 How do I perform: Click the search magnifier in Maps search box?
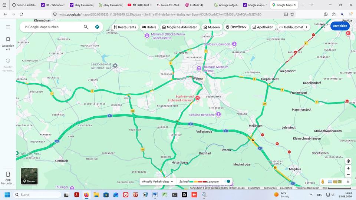click(86, 27)
